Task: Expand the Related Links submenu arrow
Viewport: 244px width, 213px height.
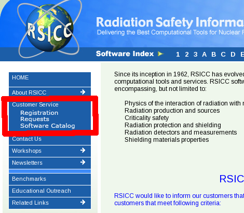Action: pos(83,202)
